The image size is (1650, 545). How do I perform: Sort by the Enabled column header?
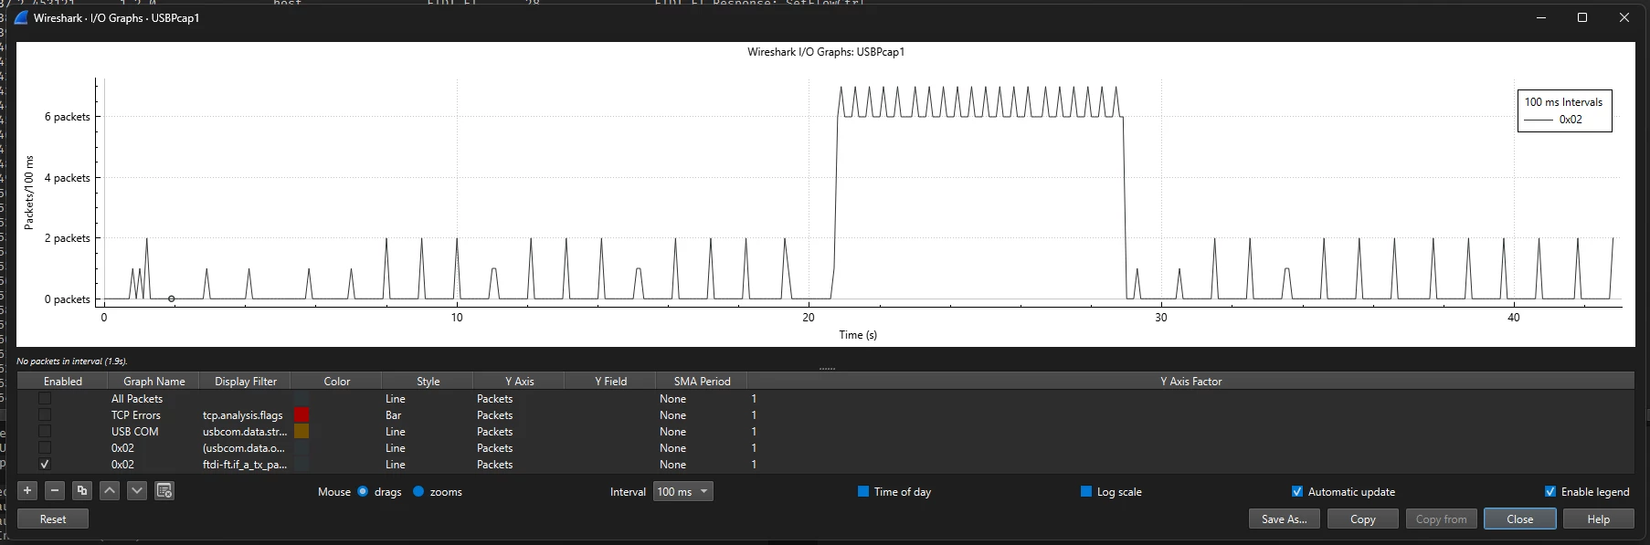point(63,382)
